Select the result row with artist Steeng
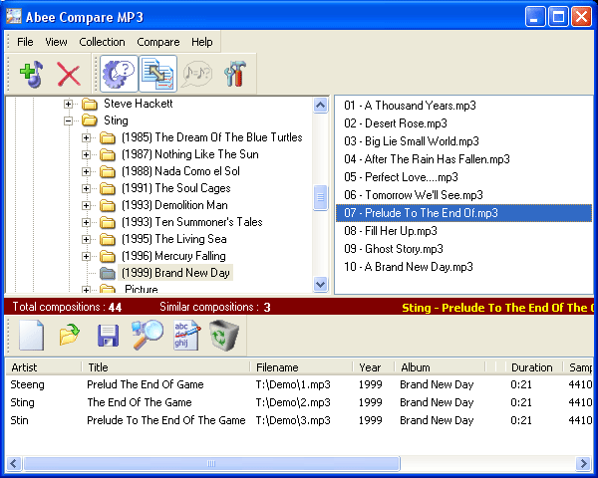Image resolution: width=598 pixels, height=478 pixels. (x=299, y=384)
